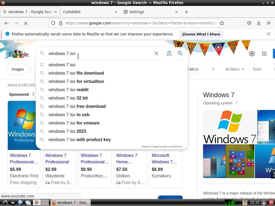Viewport: 275px width, 206px height.
Task: Open Save to Pocket icon
Action: pyautogui.click(x=249, y=23)
